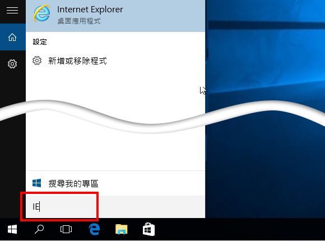Select the 設定 category header
The image size is (325, 241).
coord(40,42)
